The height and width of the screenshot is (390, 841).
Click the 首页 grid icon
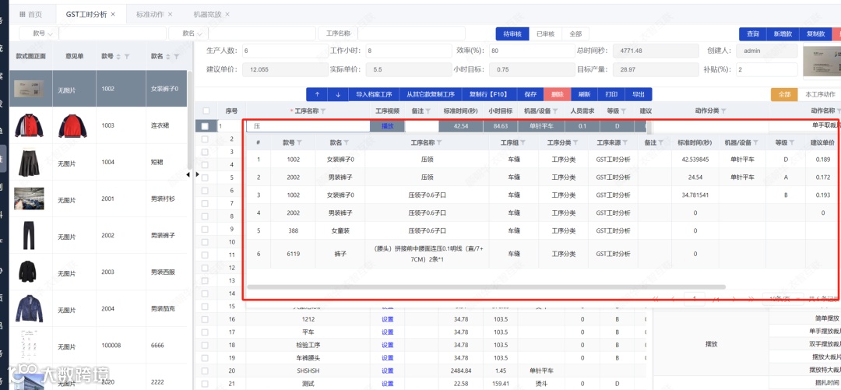[x=22, y=15]
